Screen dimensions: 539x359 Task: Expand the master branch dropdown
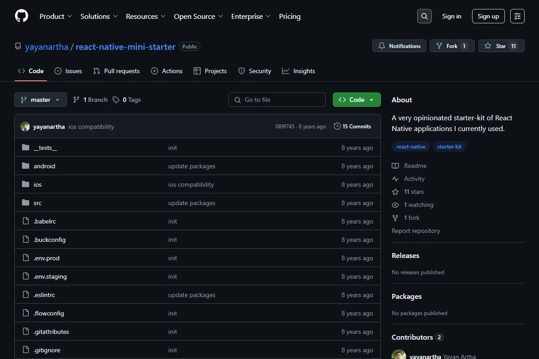(40, 100)
